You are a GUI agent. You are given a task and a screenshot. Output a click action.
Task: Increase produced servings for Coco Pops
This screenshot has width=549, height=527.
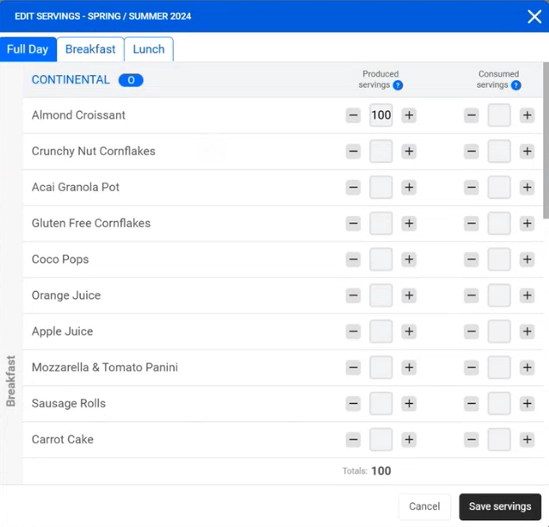(x=409, y=259)
